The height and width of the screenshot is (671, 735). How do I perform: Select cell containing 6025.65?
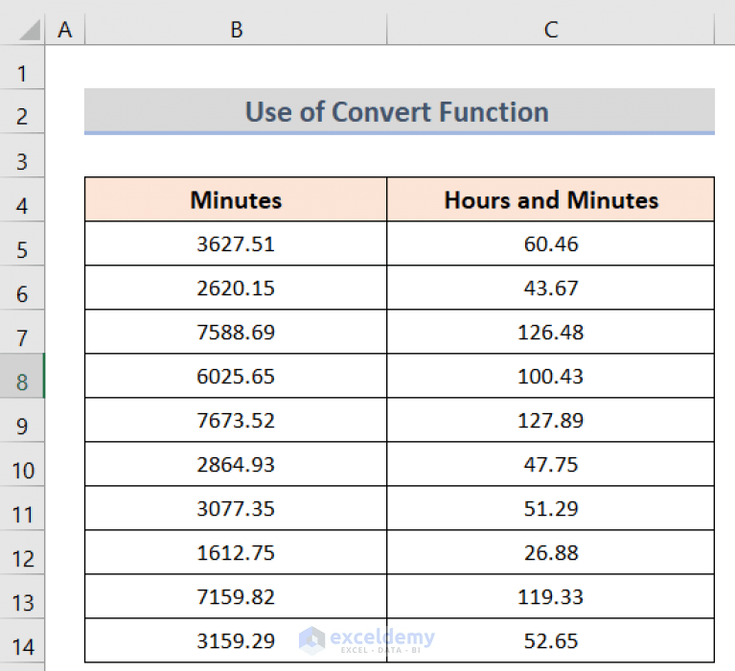(x=236, y=376)
